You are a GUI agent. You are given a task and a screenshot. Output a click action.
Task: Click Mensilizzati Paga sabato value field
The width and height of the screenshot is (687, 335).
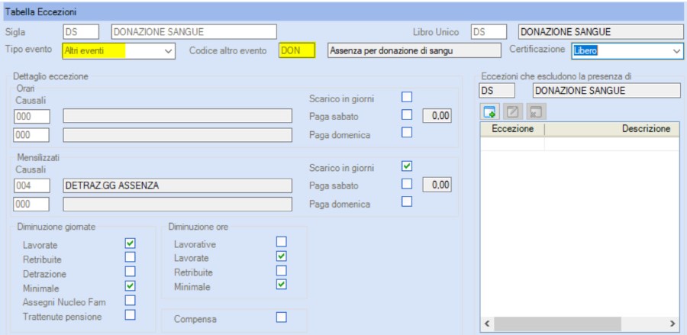click(x=437, y=185)
